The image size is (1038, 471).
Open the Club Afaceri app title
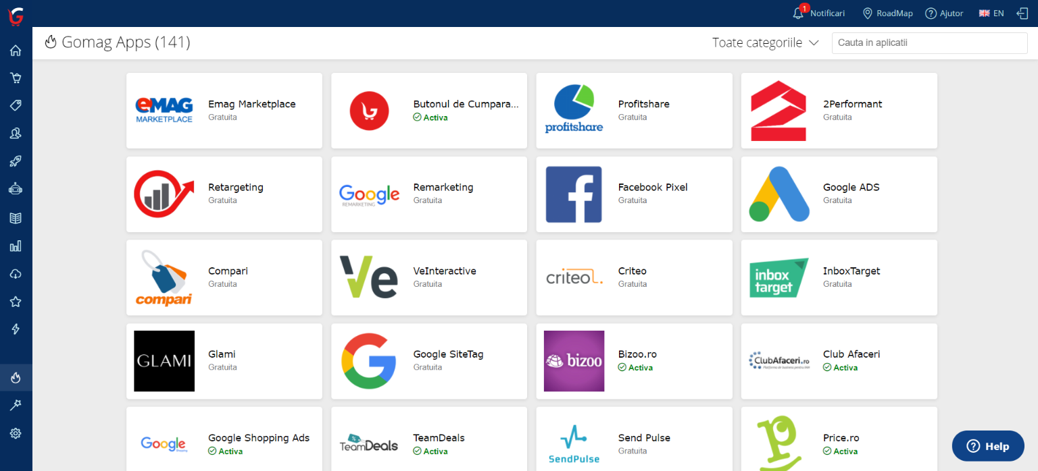coord(851,354)
